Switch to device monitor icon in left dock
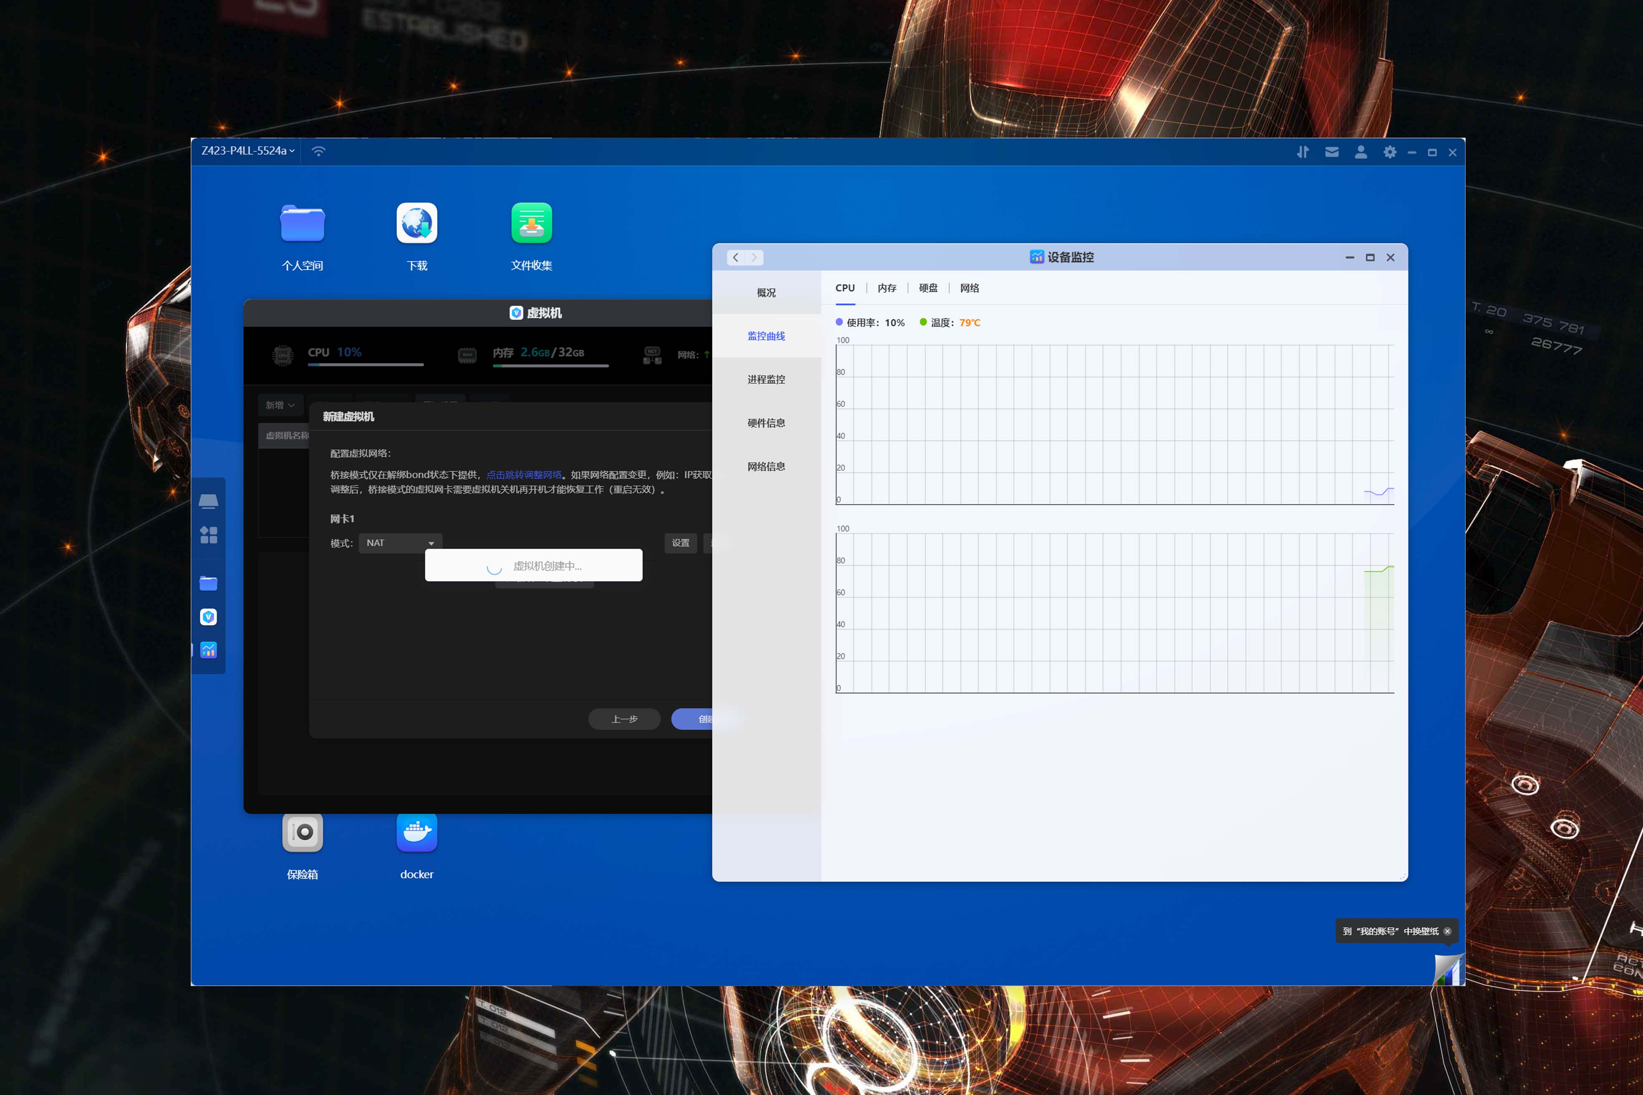 [208, 650]
